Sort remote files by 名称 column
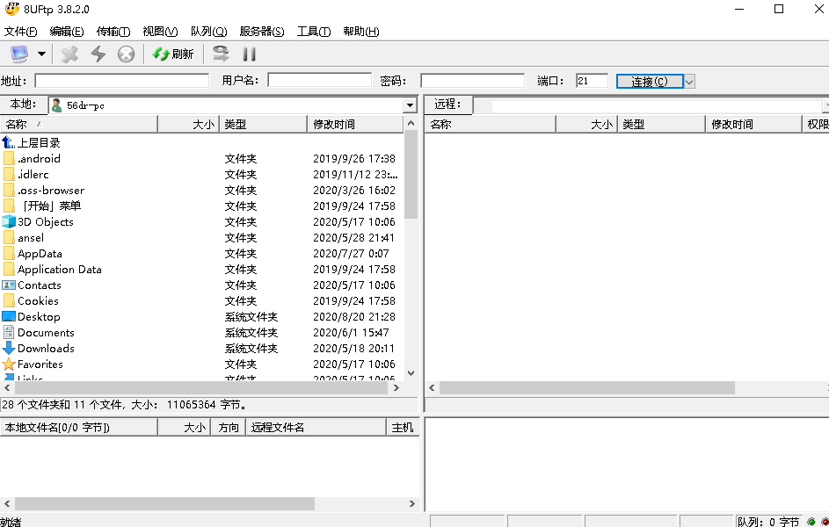Screen dimensions: 829x527 [491, 124]
